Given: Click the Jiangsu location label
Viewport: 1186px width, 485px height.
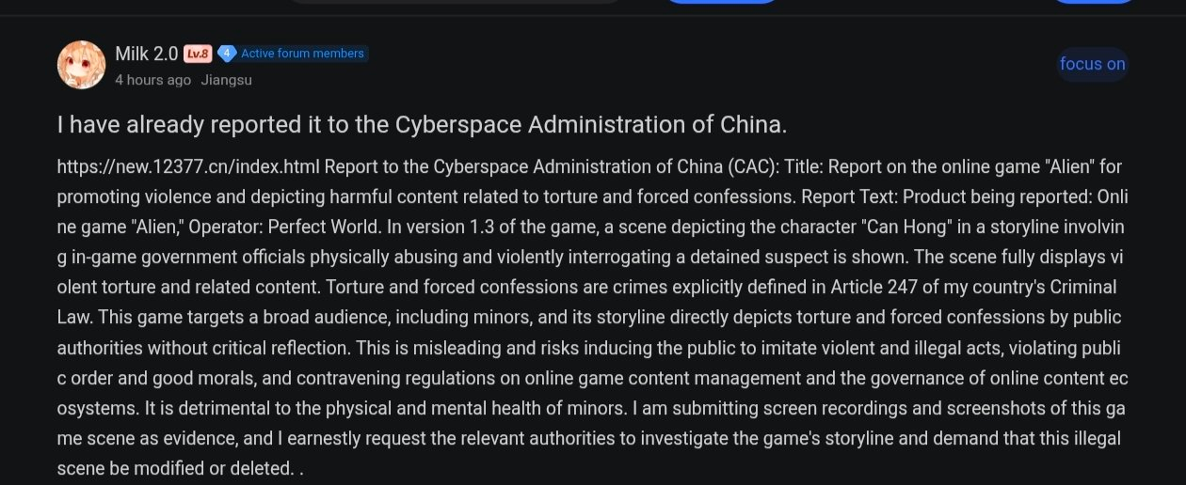Looking at the screenshot, I should 226,80.
